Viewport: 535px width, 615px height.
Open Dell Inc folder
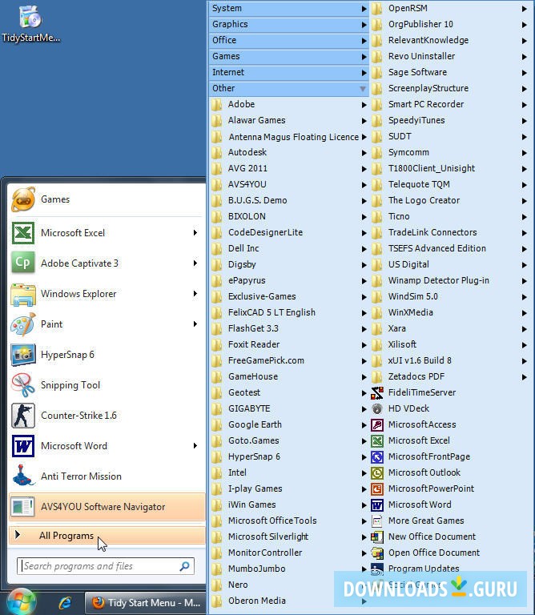tap(289, 248)
